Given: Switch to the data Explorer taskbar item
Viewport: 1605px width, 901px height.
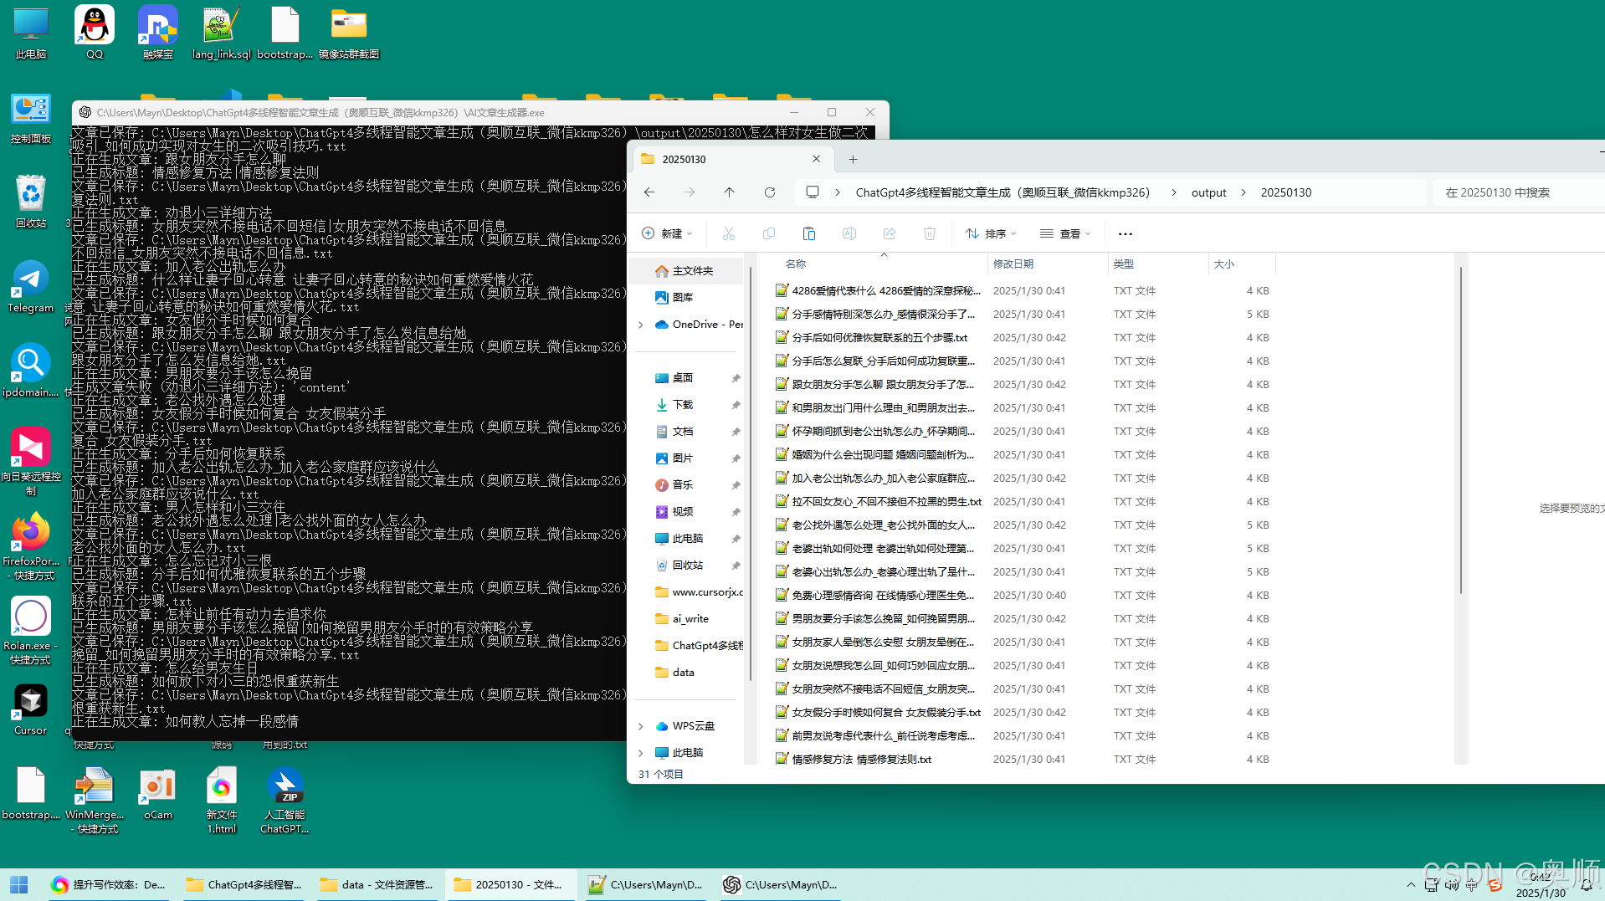Looking at the screenshot, I should (x=376, y=884).
